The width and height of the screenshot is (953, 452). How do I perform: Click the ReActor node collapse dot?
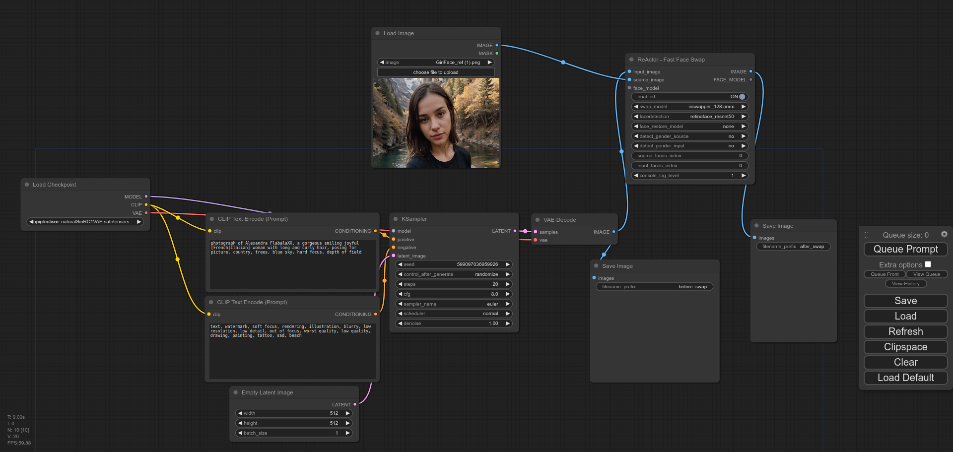click(x=631, y=60)
